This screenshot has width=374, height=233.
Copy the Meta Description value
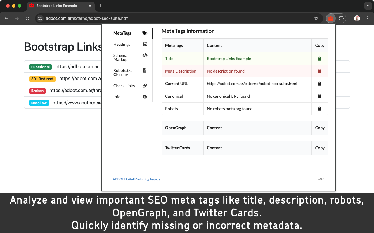[319, 71]
